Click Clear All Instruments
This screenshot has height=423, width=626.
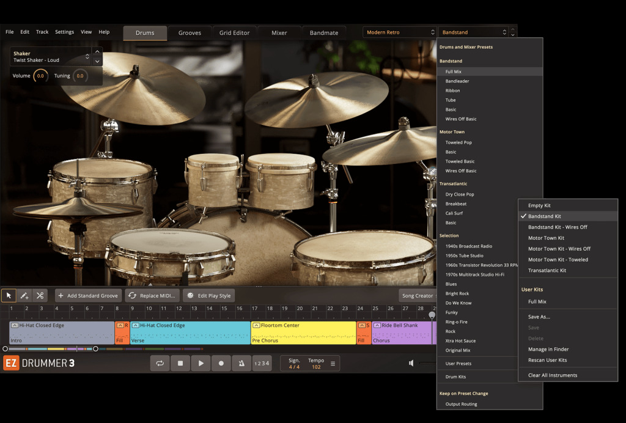pos(568,375)
